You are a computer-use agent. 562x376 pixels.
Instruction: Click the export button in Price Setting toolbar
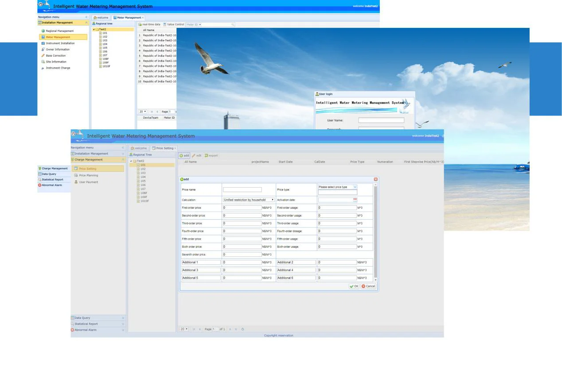coord(211,155)
